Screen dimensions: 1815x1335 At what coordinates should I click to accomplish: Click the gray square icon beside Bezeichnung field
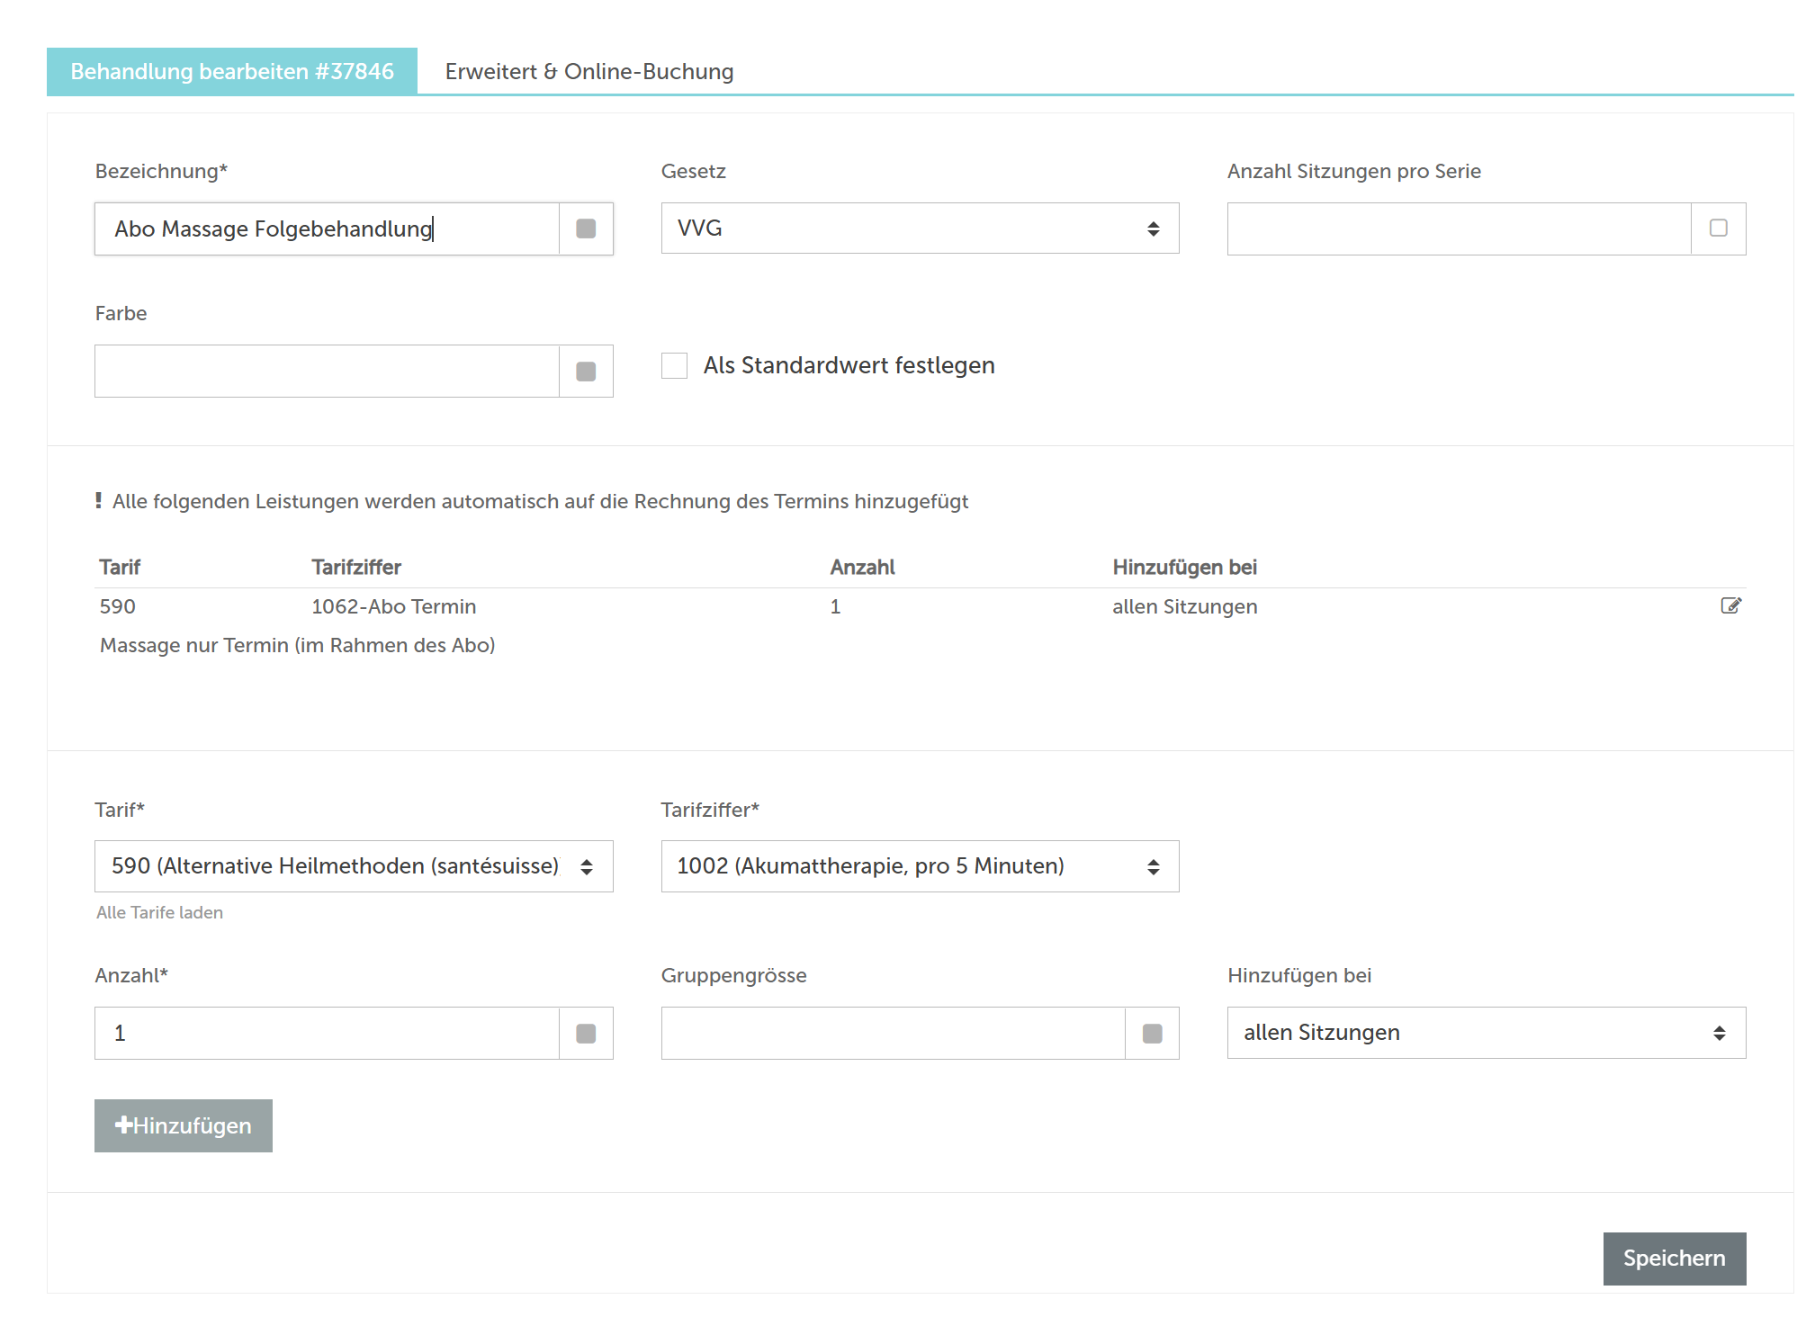click(x=586, y=228)
